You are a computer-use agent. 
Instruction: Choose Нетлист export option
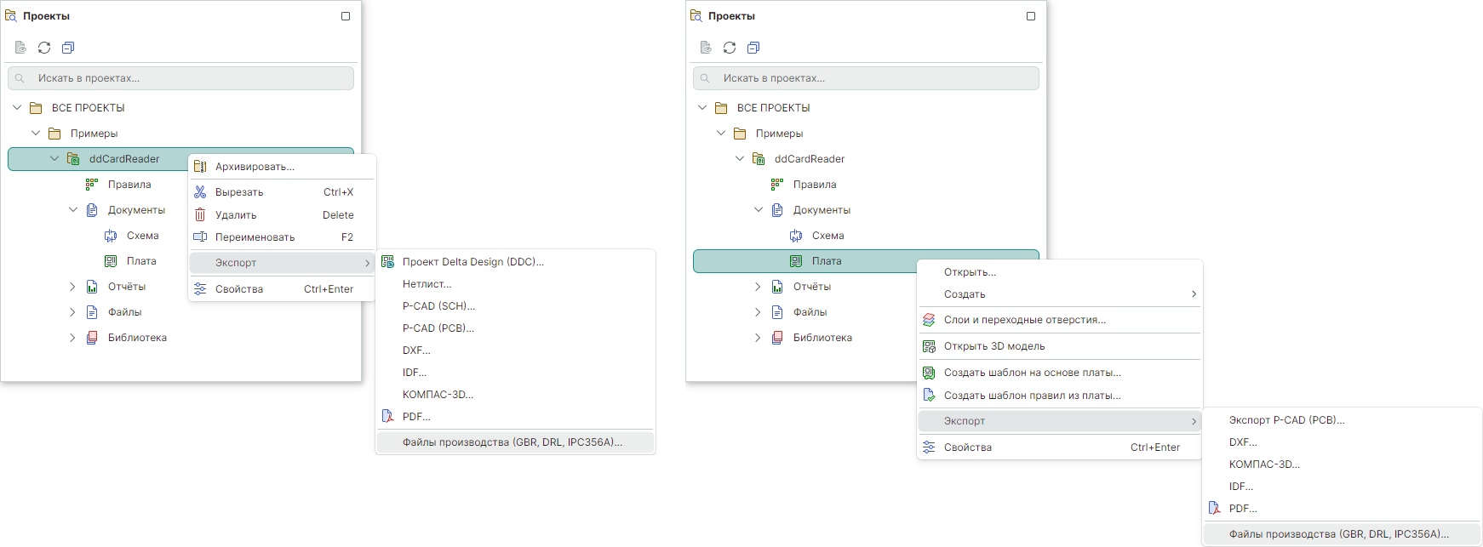point(515,284)
